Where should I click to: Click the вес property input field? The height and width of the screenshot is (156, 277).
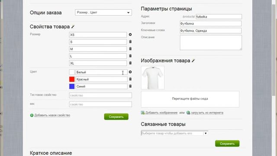[100, 104]
